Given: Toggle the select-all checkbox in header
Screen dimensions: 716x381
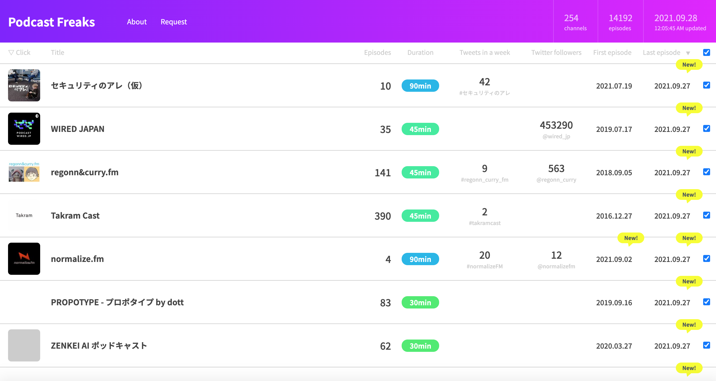Looking at the screenshot, I should (707, 52).
